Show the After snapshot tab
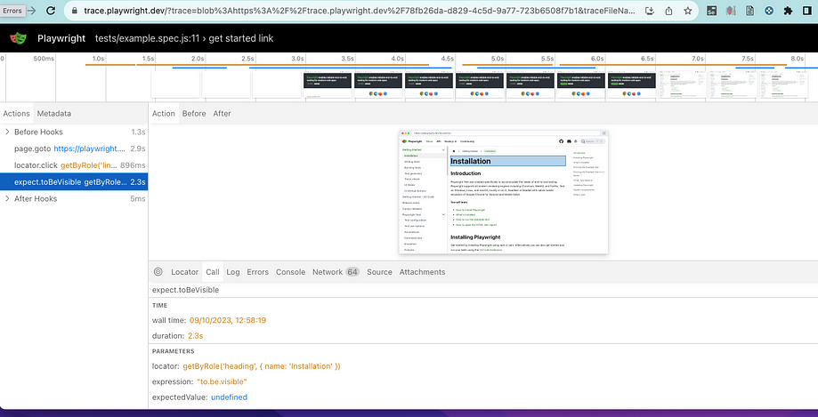Viewport: 818px width, 417px height. [222, 114]
